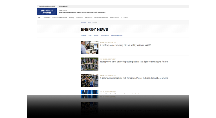
Task: Open the hamburger menu icon
Action: pyautogui.click(x=39, y=18)
